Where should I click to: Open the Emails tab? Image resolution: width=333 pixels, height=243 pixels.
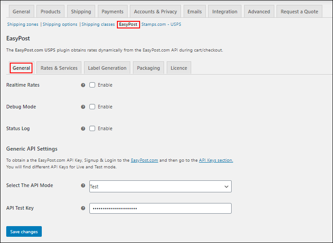(195, 12)
